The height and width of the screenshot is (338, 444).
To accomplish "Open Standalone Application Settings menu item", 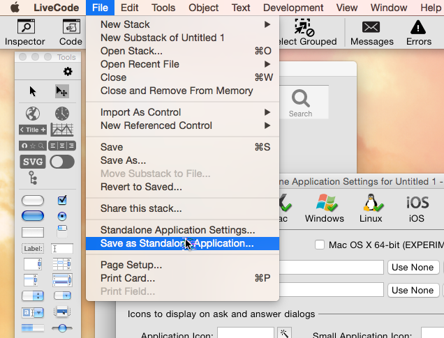I will (x=183, y=230).
